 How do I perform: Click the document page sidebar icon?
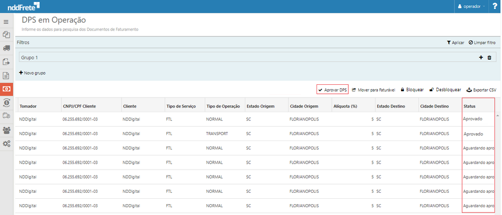[6, 75]
